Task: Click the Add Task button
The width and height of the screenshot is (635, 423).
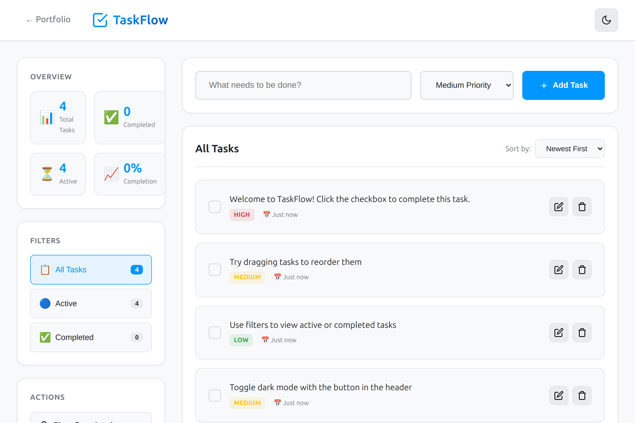Action: click(x=563, y=85)
